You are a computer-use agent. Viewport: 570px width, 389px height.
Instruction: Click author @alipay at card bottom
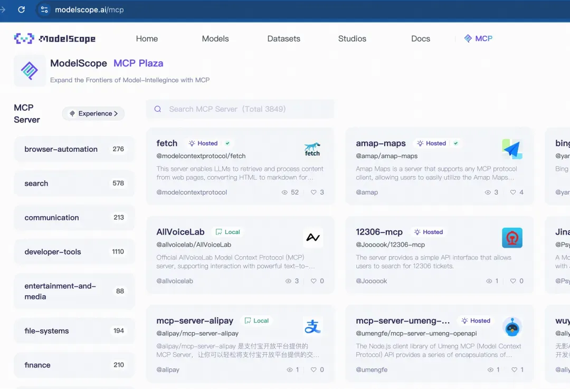click(168, 369)
